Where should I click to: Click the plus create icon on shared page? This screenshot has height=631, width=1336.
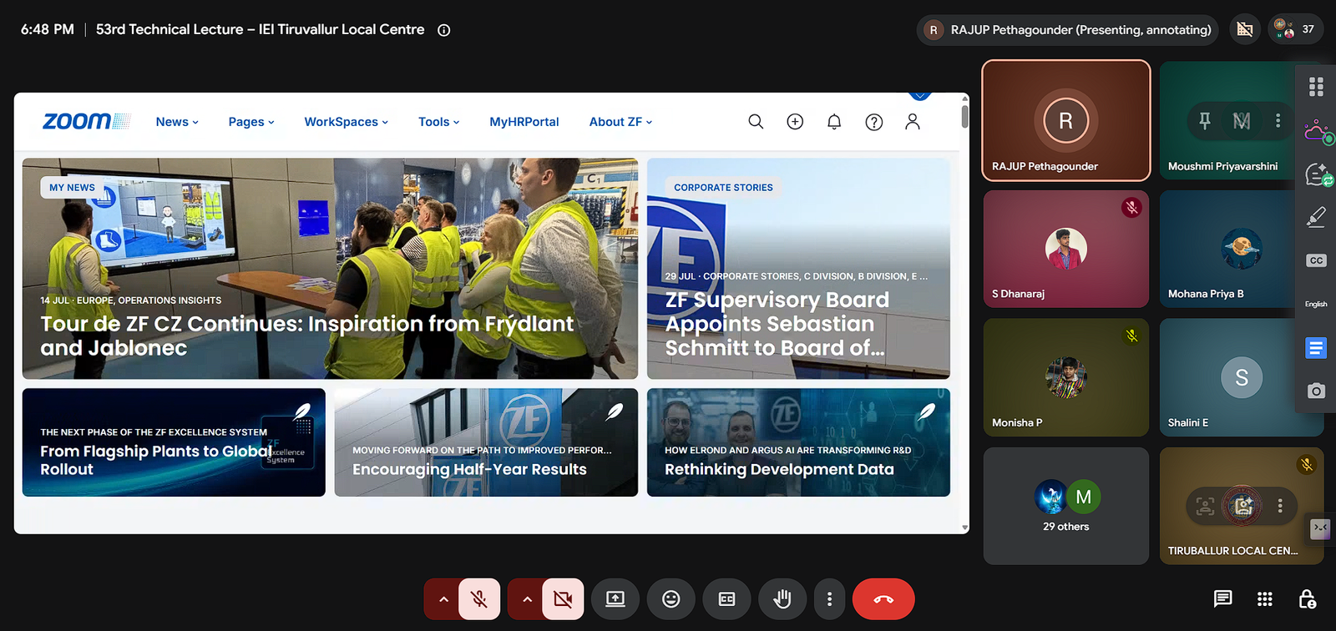coord(795,122)
